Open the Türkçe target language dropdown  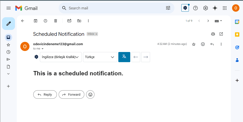[100, 57]
